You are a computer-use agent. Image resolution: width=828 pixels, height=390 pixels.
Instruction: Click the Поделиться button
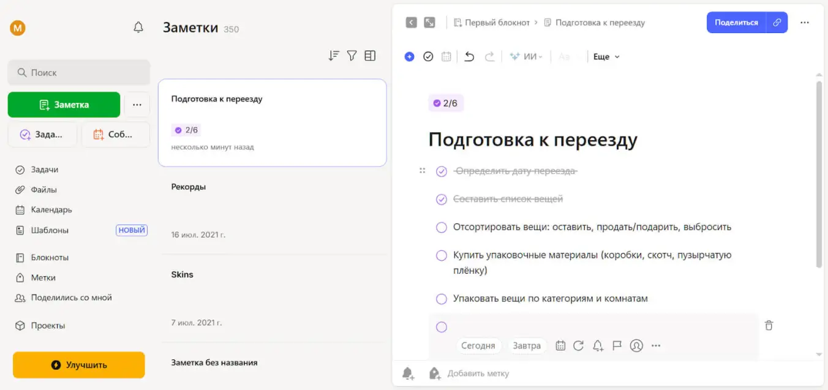[736, 23]
